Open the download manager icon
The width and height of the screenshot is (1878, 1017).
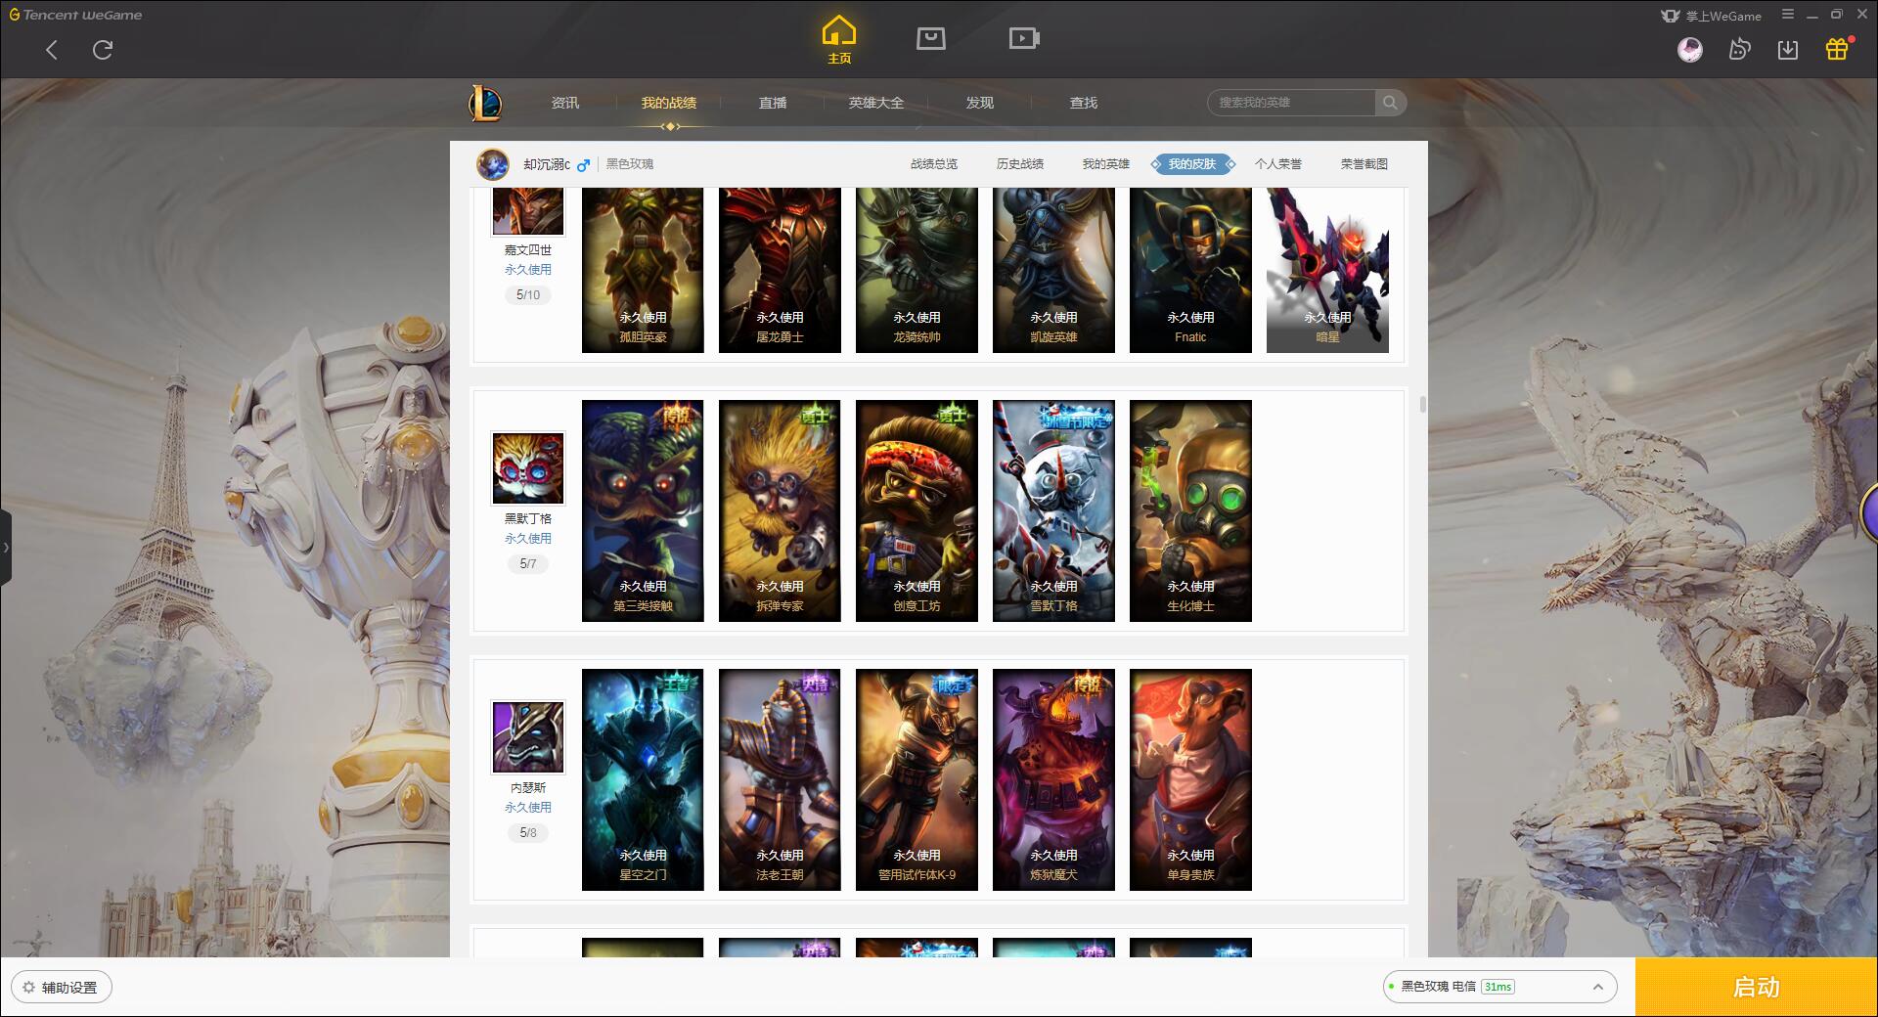1788,50
